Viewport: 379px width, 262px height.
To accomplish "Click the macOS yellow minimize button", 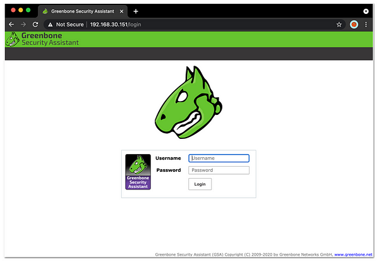I will [x=21, y=10].
